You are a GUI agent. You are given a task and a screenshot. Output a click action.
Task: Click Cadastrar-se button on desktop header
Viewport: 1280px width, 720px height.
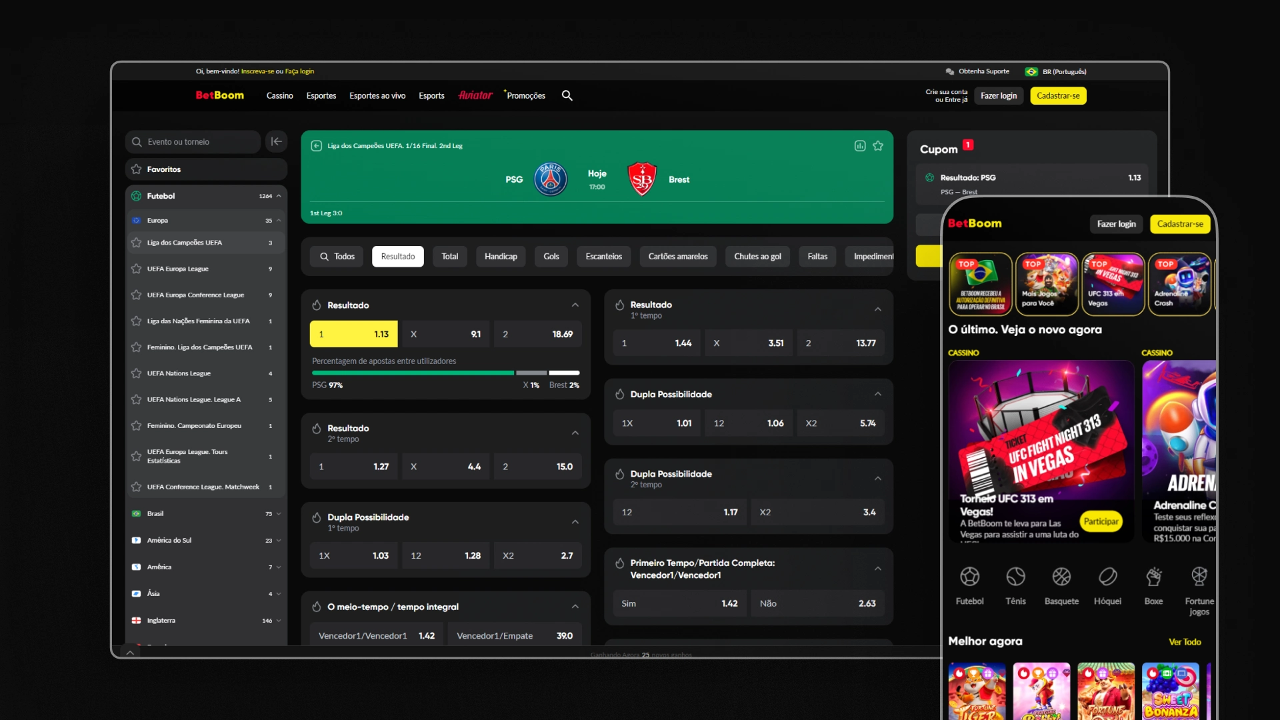click(1058, 95)
